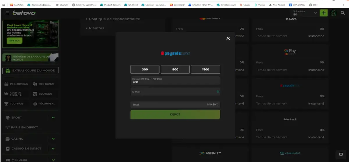This screenshot has width=349, height=162.
Task: Click Voir plus on cashback banner
Action: [x=15, y=41]
